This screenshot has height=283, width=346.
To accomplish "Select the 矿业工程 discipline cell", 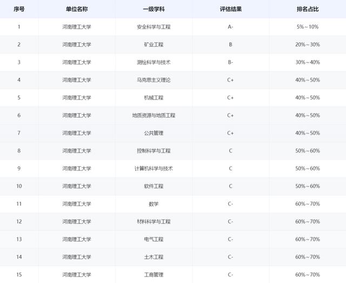I will 154,44.
